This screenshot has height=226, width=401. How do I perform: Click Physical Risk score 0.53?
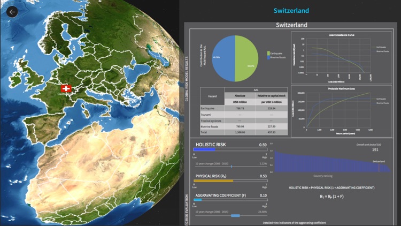[263, 176]
